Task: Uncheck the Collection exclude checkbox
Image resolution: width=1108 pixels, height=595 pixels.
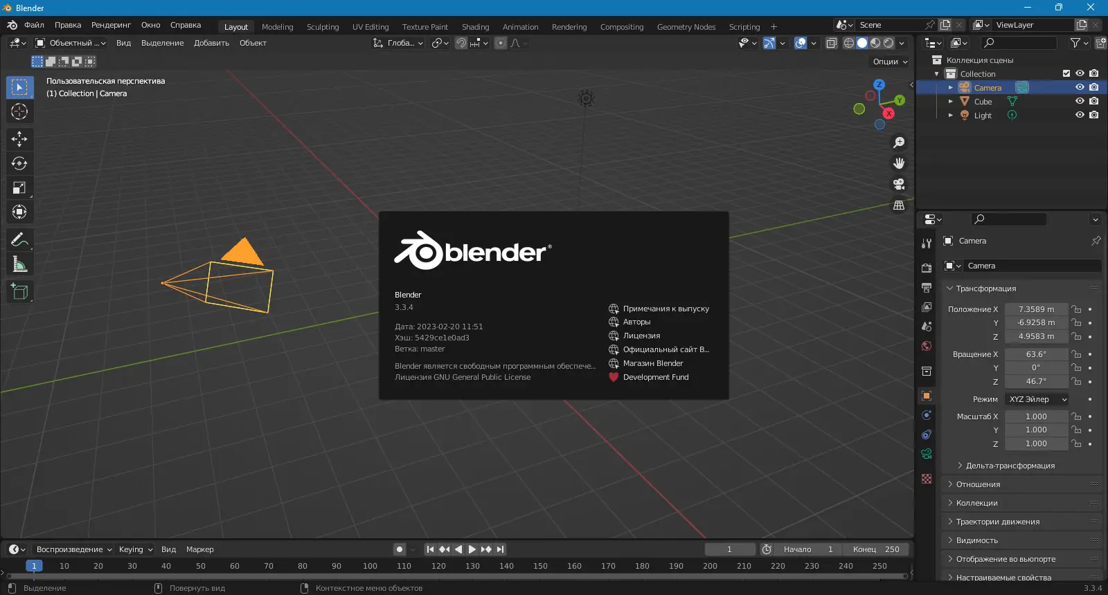Action: pos(1066,74)
